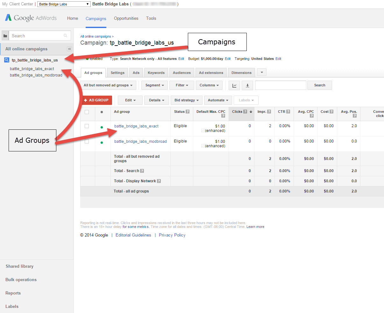The image size is (384, 313).
Task: Click the download report icon
Action: tap(247, 85)
